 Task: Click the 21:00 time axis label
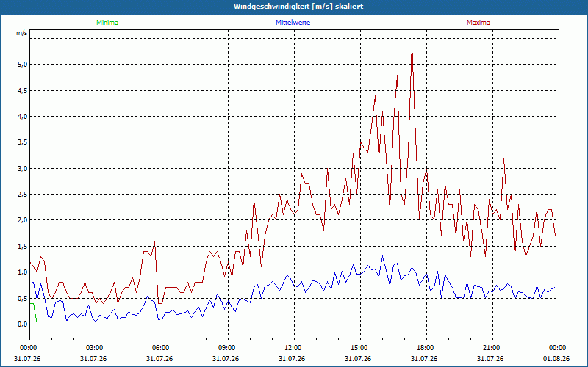point(492,348)
